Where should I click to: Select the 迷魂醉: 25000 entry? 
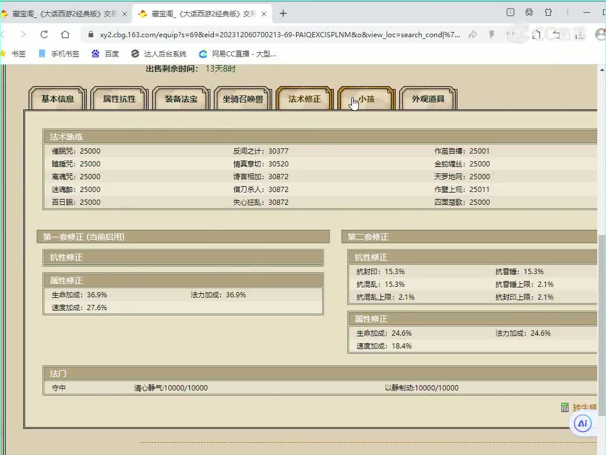point(76,189)
